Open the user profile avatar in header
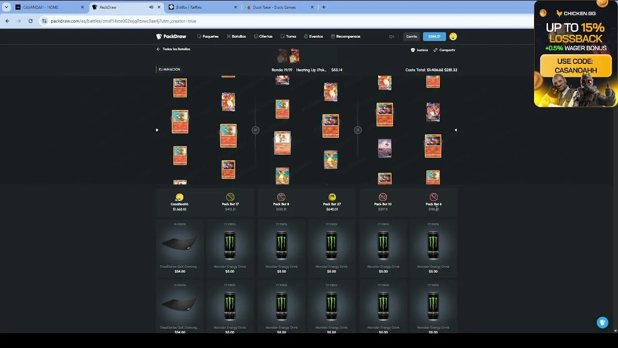618x348 pixels. (453, 36)
